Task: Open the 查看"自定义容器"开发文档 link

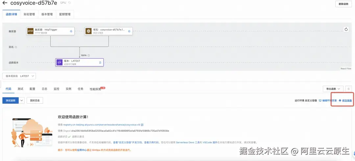Action: (128, 143)
